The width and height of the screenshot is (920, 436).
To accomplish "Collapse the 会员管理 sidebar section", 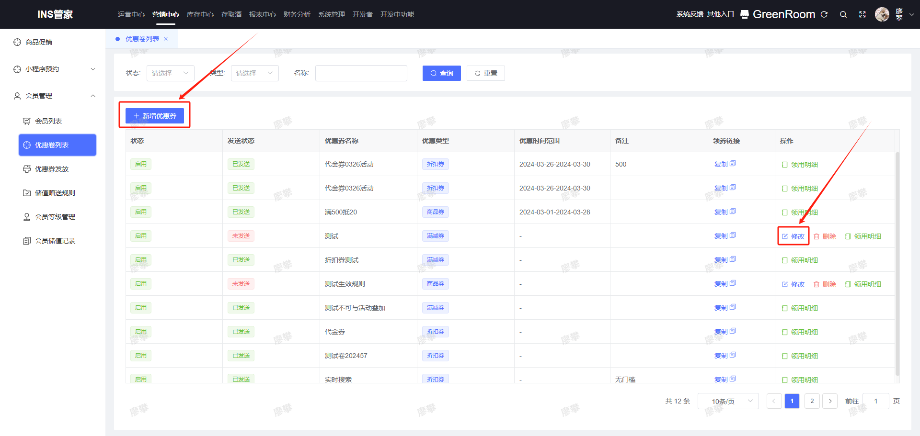I will 93,96.
